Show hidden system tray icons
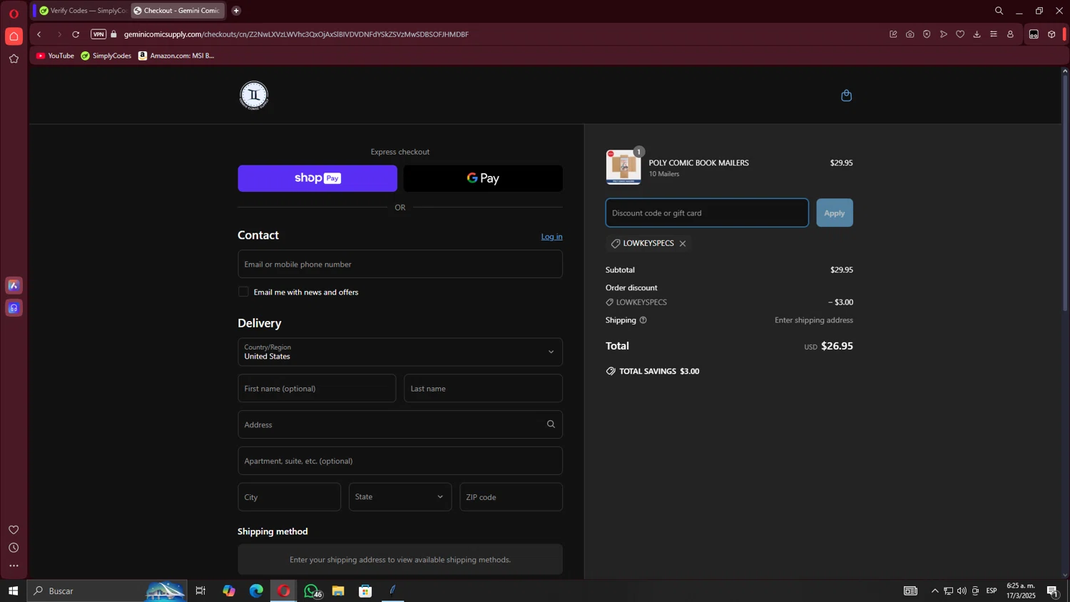 934,591
